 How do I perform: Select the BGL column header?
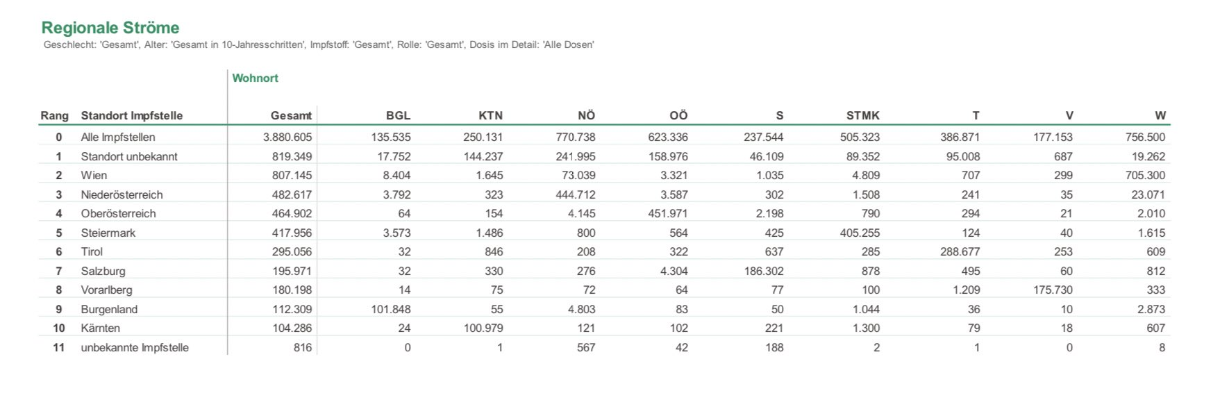(398, 115)
